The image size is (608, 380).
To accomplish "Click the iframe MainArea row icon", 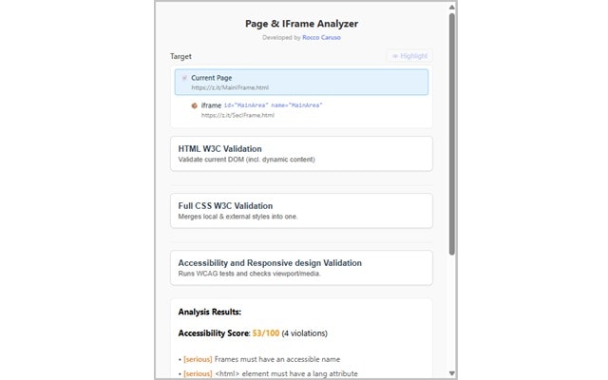I will point(194,105).
